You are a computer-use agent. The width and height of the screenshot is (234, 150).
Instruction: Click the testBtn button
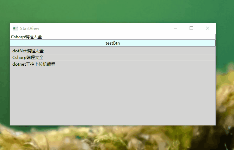113,43
